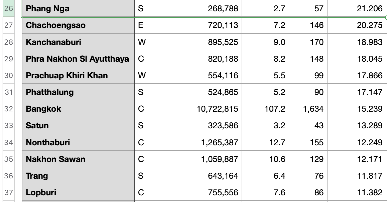Click the Lopburi value 755,556
This screenshot has width=387, height=202.
click(201, 193)
